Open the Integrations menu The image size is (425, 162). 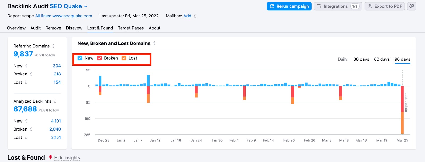338,6
